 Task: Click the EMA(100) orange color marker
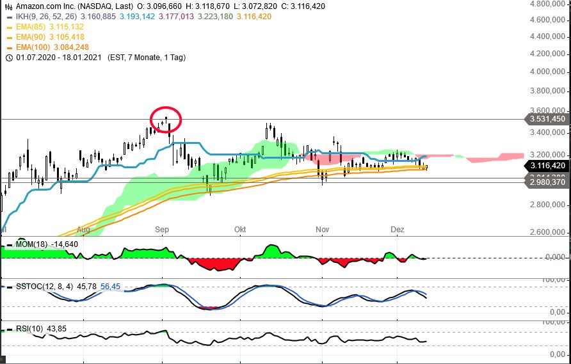click(x=10, y=47)
